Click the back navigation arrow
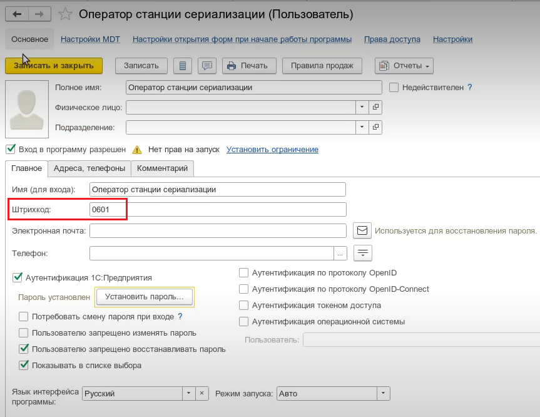Image resolution: width=540 pixels, height=417 pixels. pos(17,14)
